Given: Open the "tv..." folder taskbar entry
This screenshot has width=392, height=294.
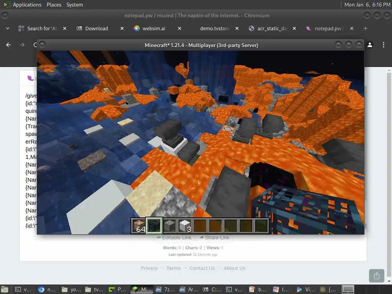Looking at the screenshot, I should tap(94, 289).
